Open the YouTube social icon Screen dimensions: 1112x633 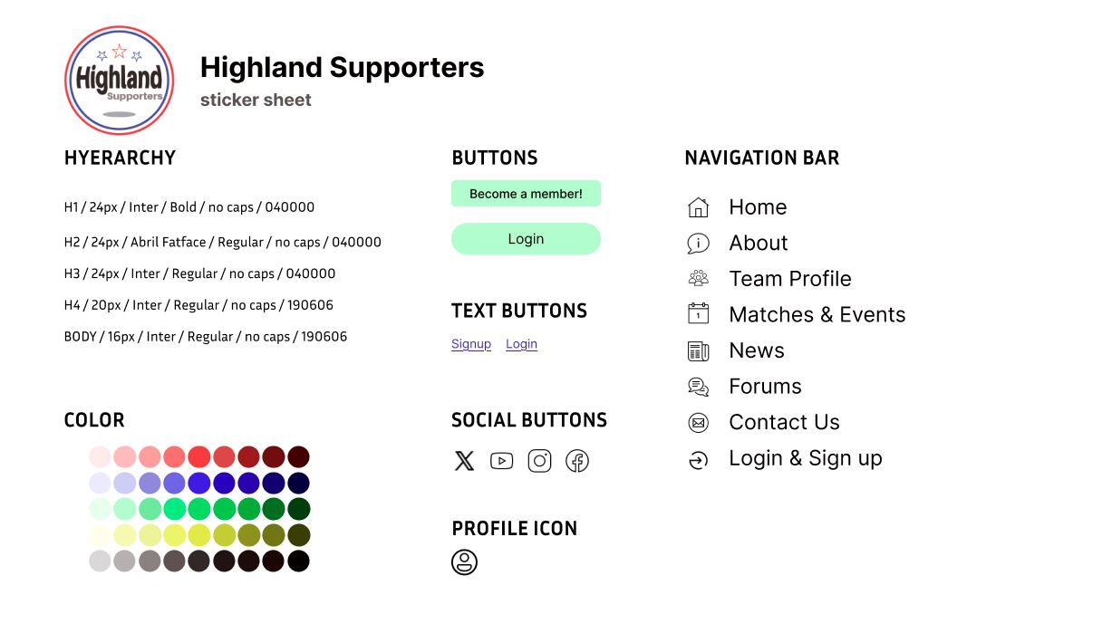click(x=501, y=461)
